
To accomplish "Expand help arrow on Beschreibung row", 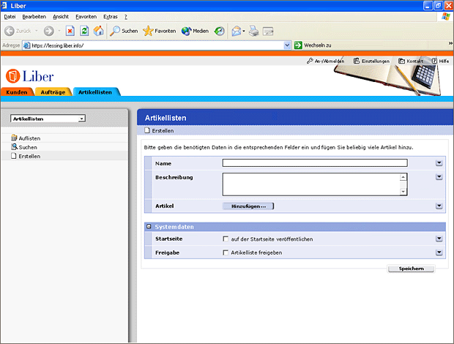I will (x=439, y=177).
